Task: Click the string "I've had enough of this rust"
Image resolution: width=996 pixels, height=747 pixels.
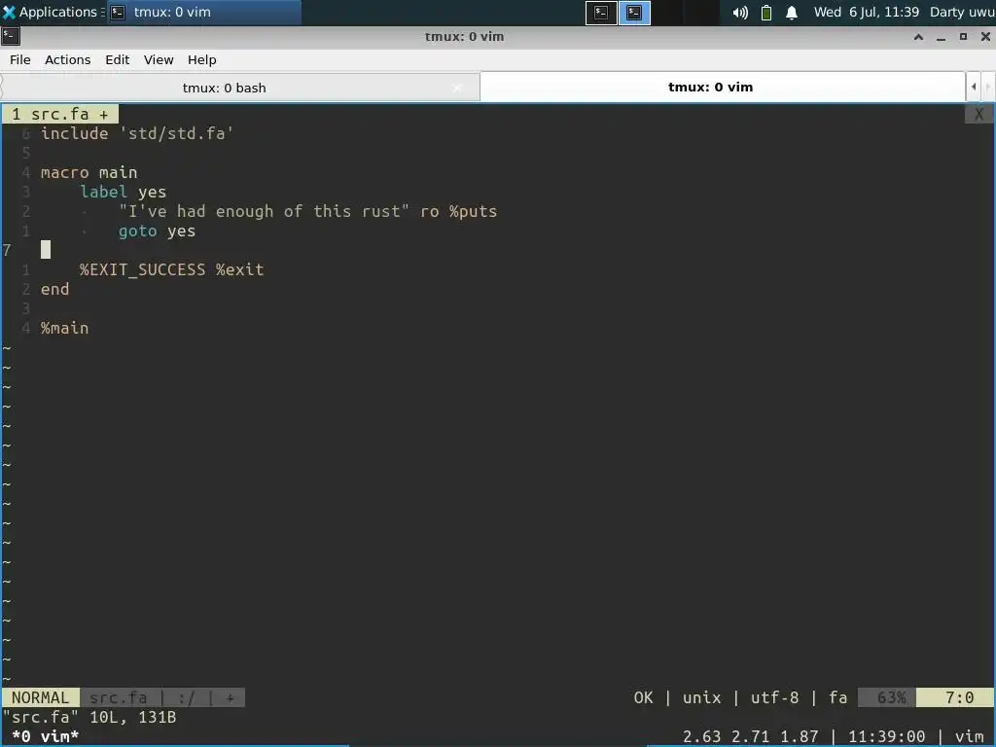Action: (264, 211)
